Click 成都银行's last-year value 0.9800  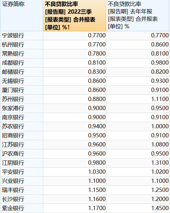[x=160, y=63]
